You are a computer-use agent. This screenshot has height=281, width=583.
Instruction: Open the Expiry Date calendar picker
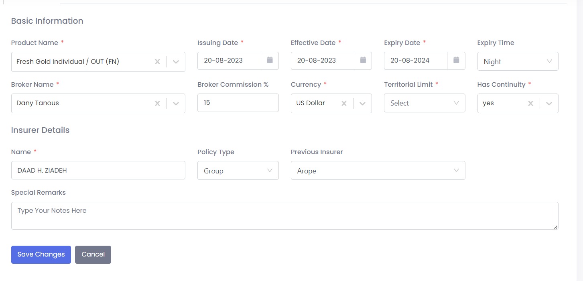[x=456, y=61]
